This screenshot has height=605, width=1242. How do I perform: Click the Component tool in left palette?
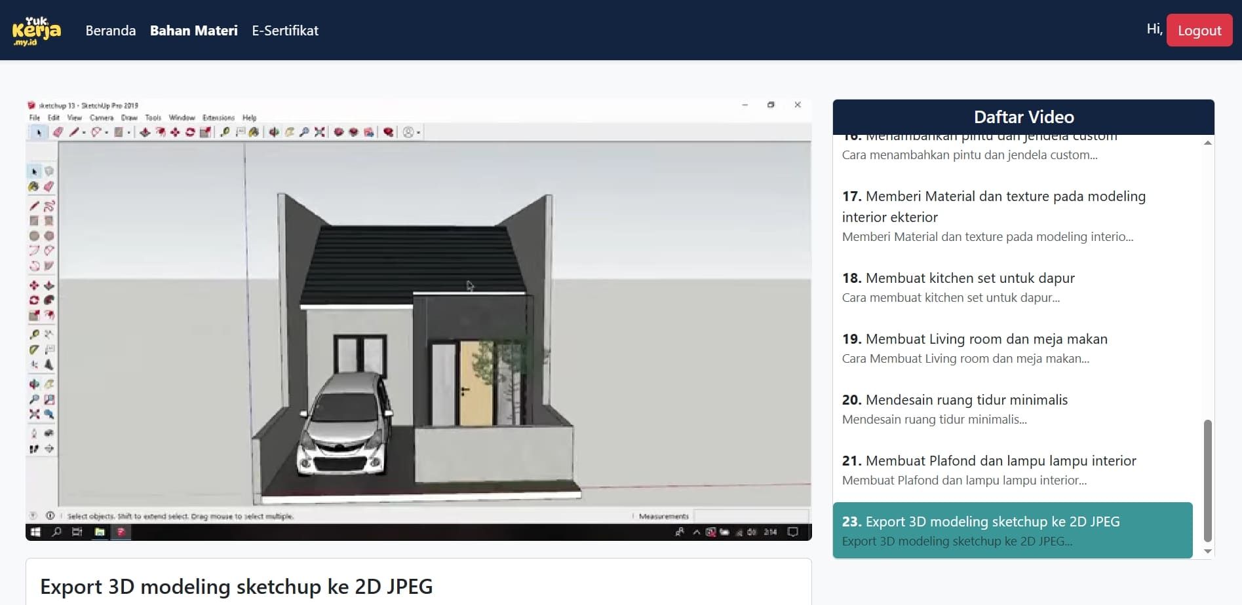point(49,172)
